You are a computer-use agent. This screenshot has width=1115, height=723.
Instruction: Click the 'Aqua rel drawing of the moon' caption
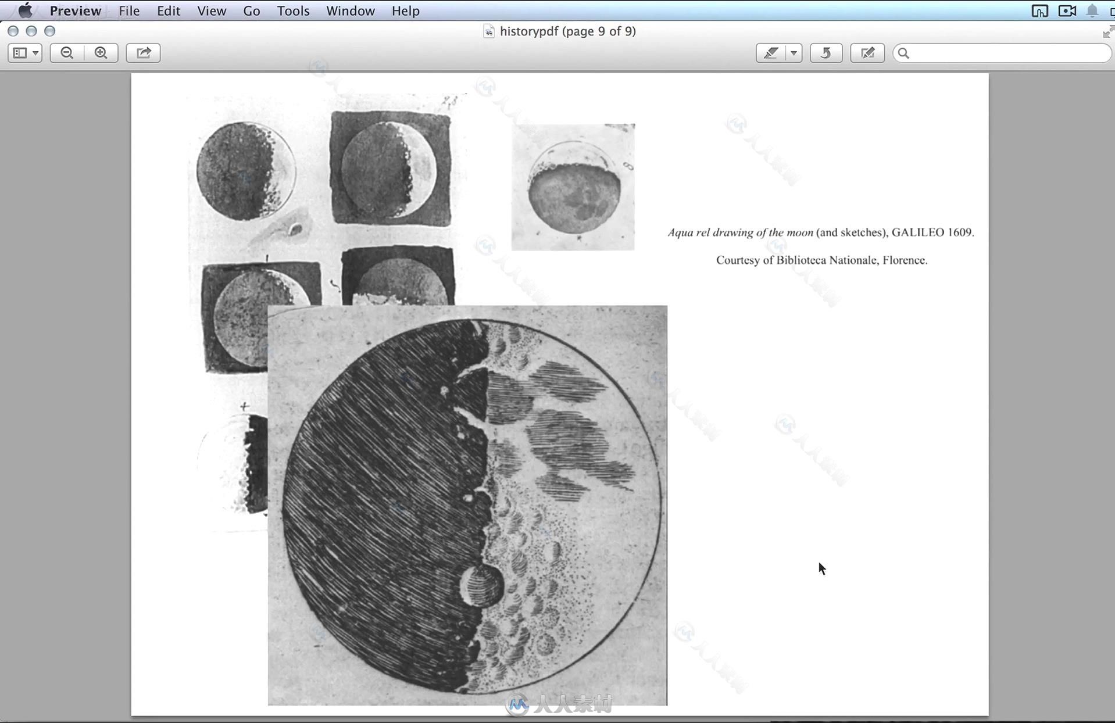point(821,232)
